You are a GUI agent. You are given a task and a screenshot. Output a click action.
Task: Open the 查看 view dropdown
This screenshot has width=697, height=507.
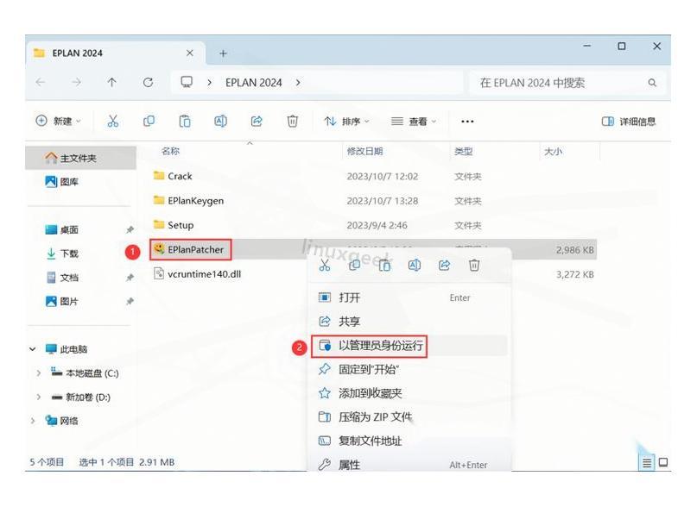tap(414, 122)
